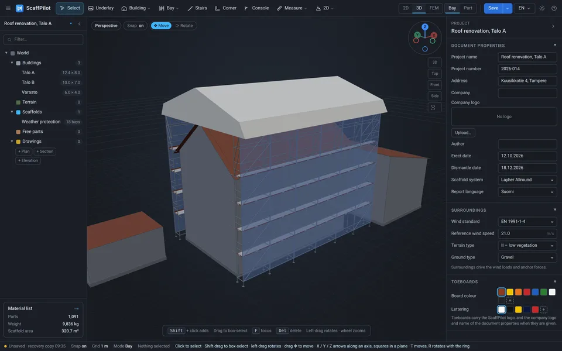Open help via the question mark icon
This screenshot has height=351, width=562.
[x=554, y=8]
